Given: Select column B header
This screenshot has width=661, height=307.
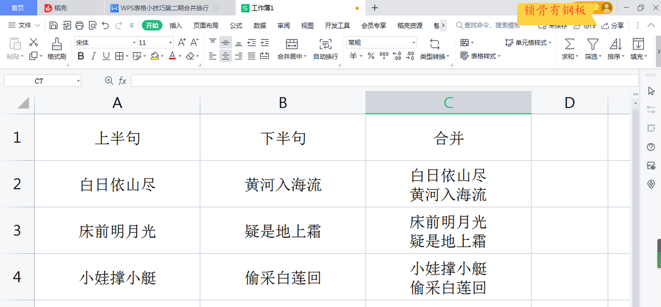Looking at the screenshot, I should [283, 103].
